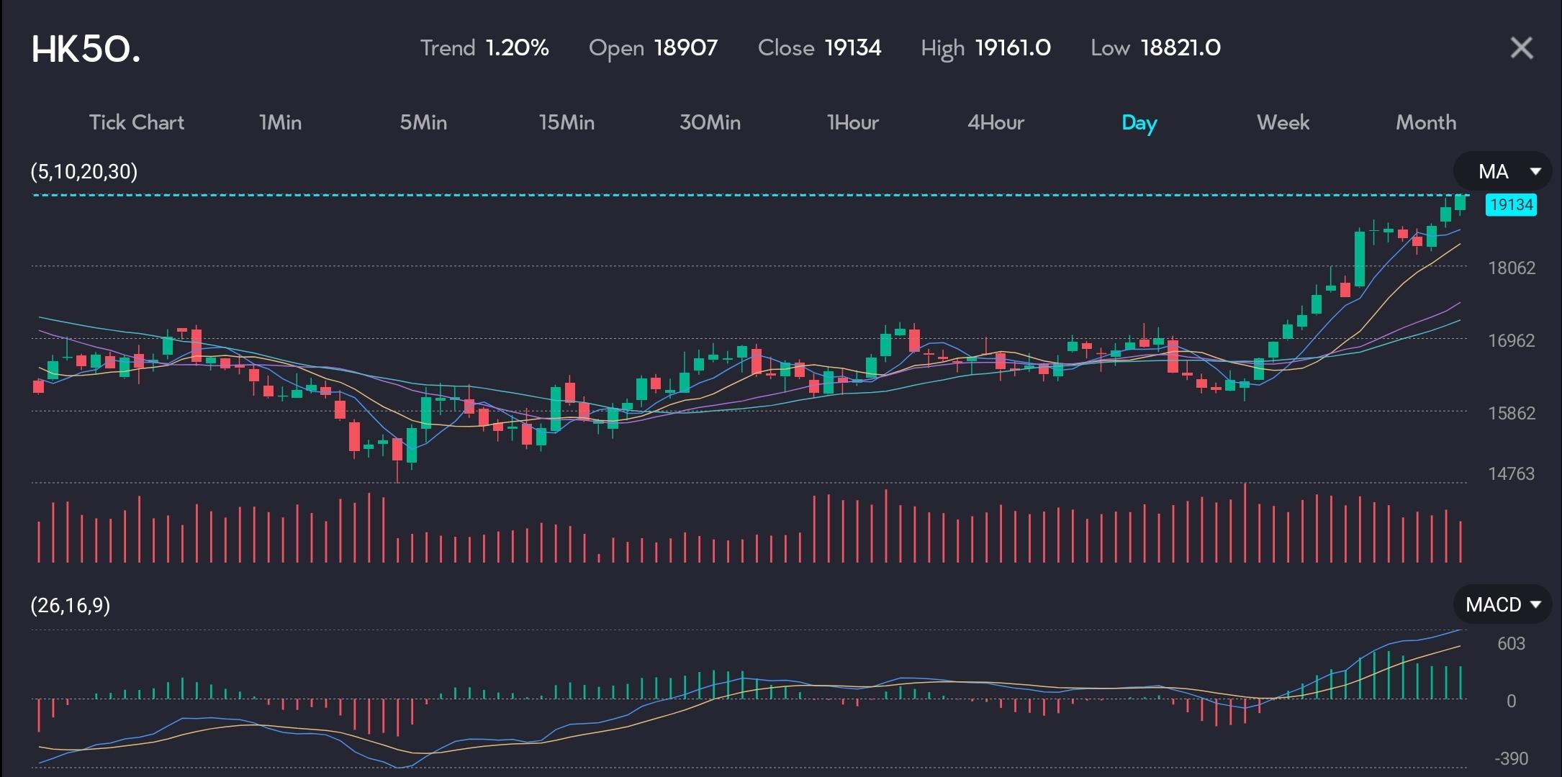This screenshot has width=1562, height=777.
Task: Switch to 15Min timeframe
Action: [566, 122]
